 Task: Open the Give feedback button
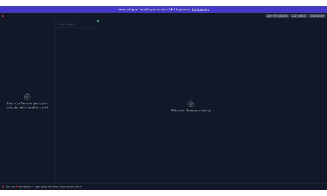pyautogui.click(x=299, y=16)
